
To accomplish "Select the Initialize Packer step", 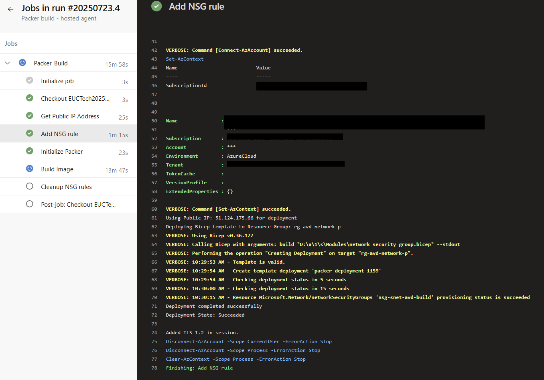I will [x=62, y=152].
